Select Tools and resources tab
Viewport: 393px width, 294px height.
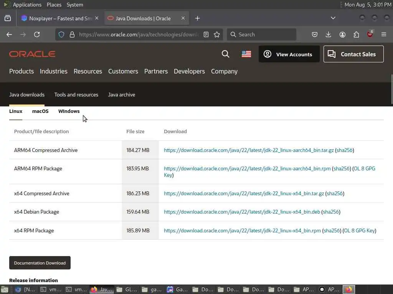click(76, 95)
